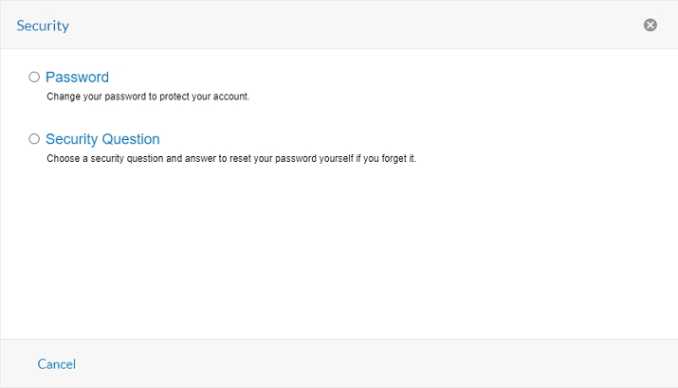Cancel out of the Security settings dialog
The image size is (678, 388).
pyautogui.click(x=57, y=364)
